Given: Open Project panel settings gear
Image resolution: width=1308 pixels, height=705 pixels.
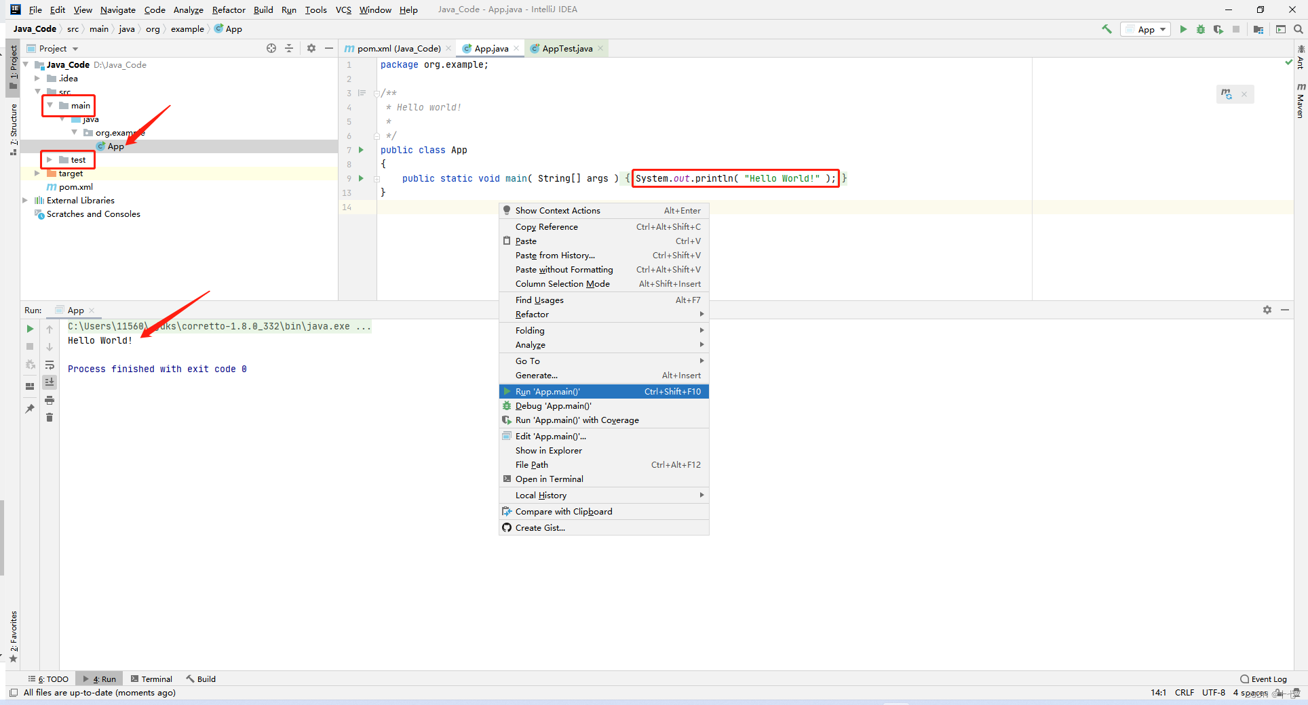Looking at the screenshot, I should pos(311,48).
